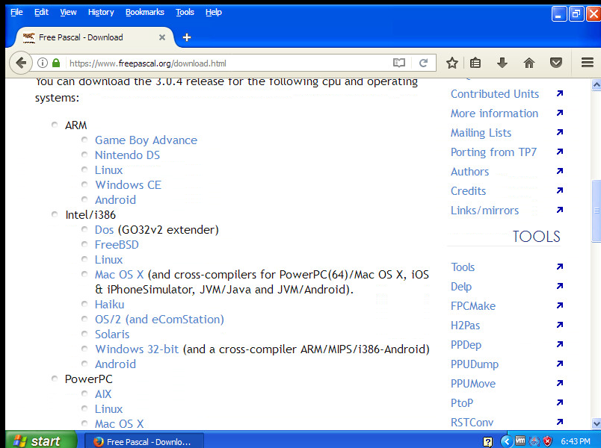This screenshot has width=601, height=448.
Task: Open Mac OS X link under Intel/i386
Action: (119, 275)
